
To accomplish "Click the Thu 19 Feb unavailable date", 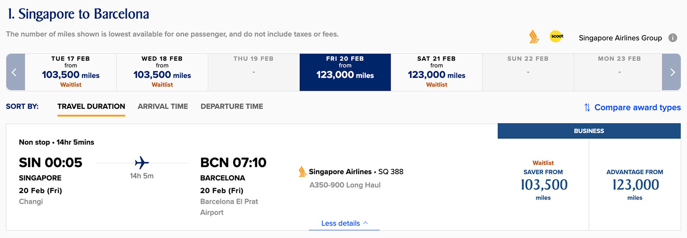I will (x=253, y=72).
